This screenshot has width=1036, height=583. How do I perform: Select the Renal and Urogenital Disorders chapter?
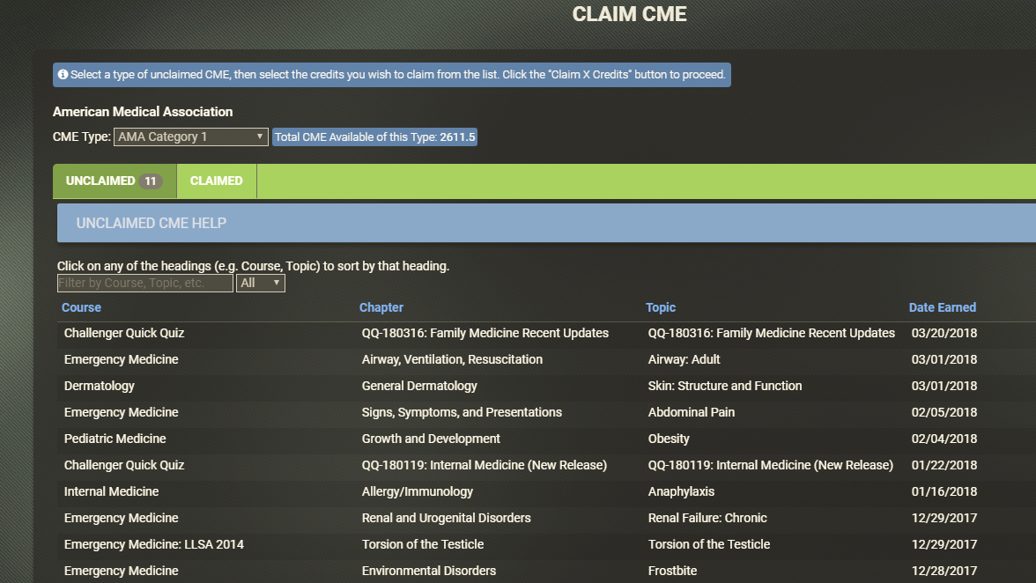[446, 519]
